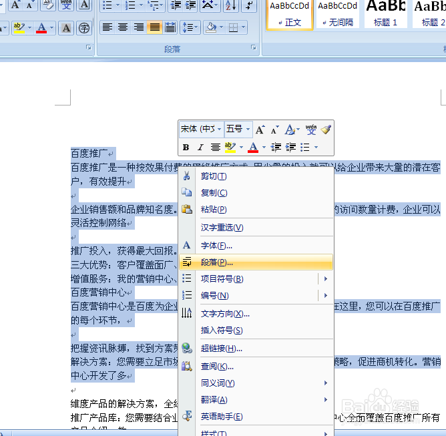
Task: Click the paragraph Shading paint bucket icon
Action: pyautogui.click(x=211, y=27)
